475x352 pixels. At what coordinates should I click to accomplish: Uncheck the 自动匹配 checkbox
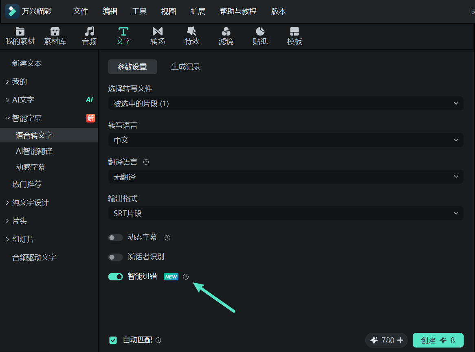tap(113, 340)
